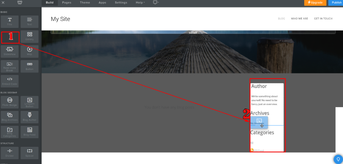The image size is (343, 164).
Task: Click the BASIC section label
Action: tap(4, 12)
